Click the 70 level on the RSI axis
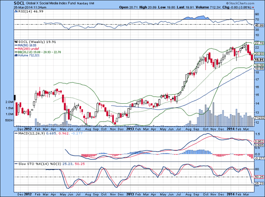Viewport: 265px width, 197px height. point(257,19)
